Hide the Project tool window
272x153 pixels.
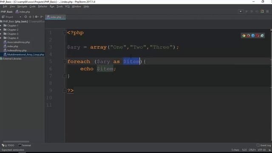click(x=42, y=17)
